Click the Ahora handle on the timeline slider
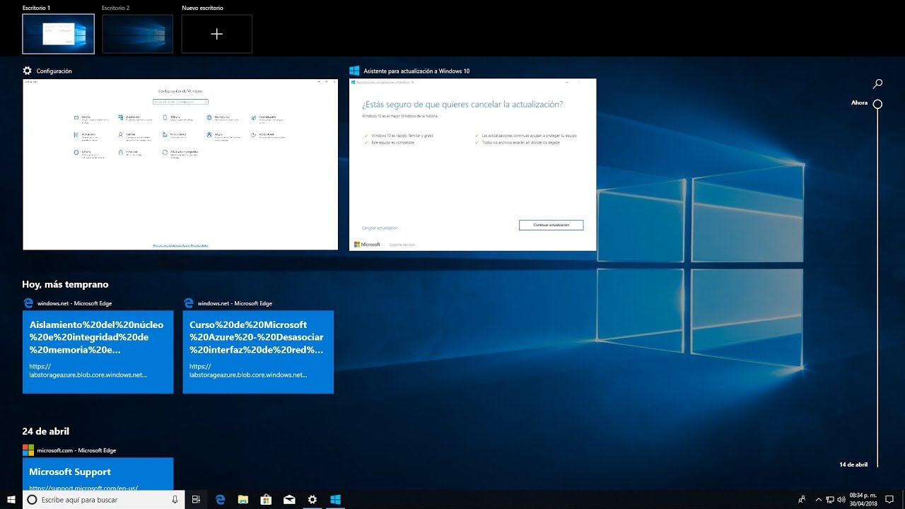This screenshot has width=905, height=509. (877, 104)
